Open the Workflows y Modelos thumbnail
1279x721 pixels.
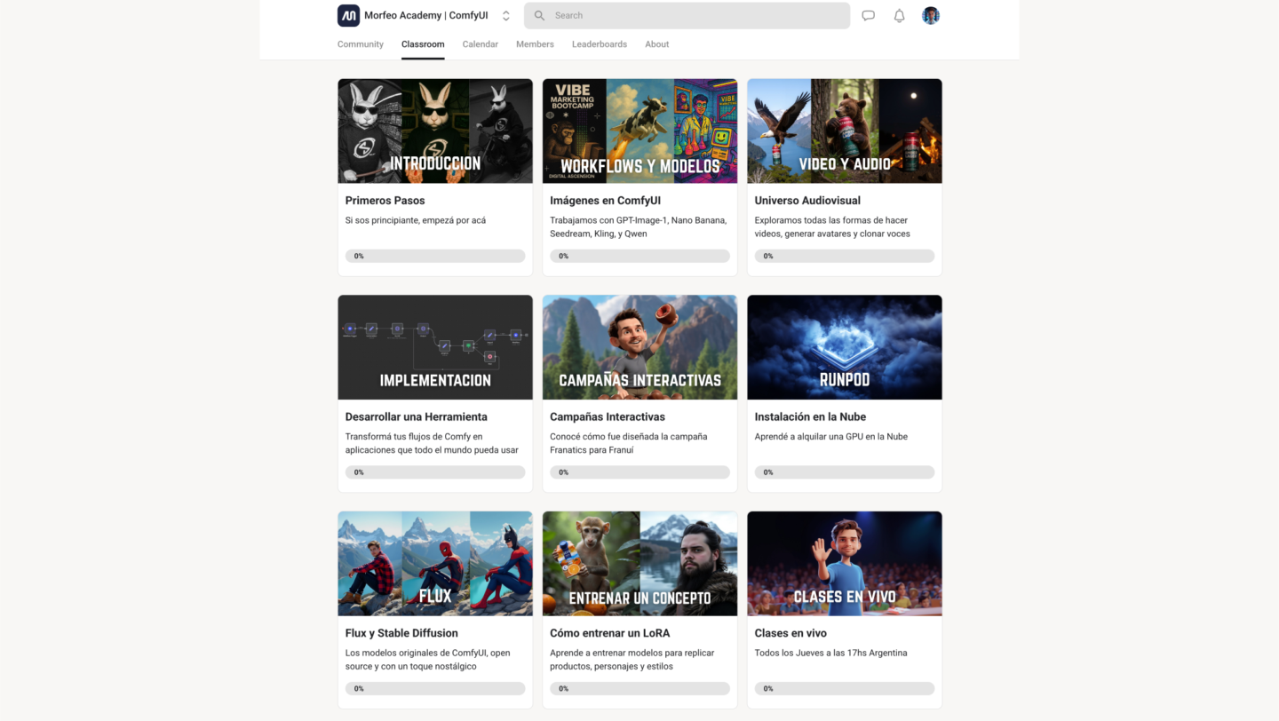pyautogui.click(x=639, y=131)
